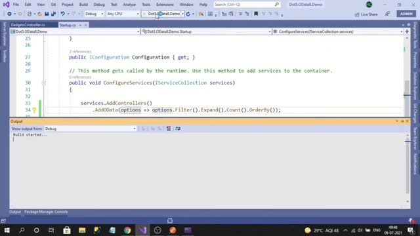Pin the Startup.cs tab
420x236 pixels.
[x=80, y=25]
